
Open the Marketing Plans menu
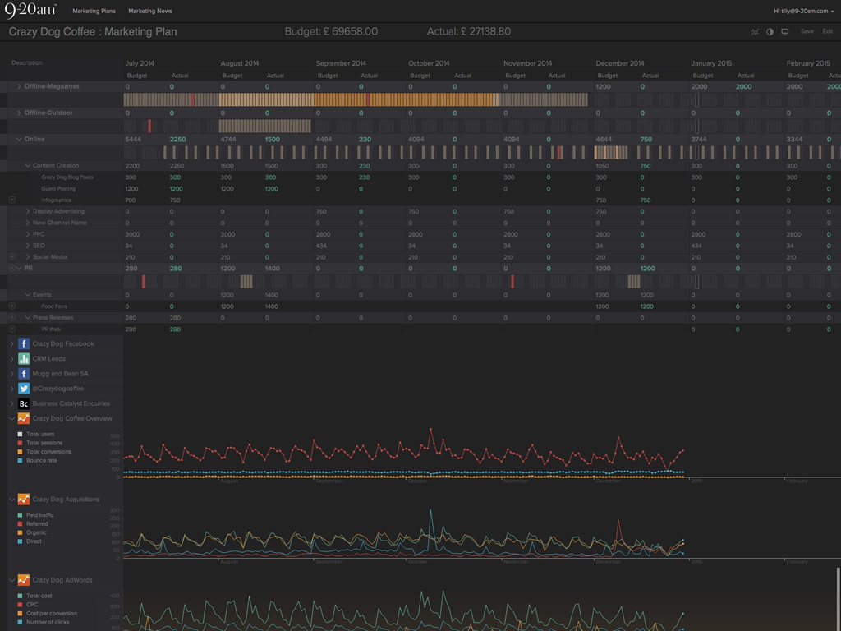click(94, 12)
